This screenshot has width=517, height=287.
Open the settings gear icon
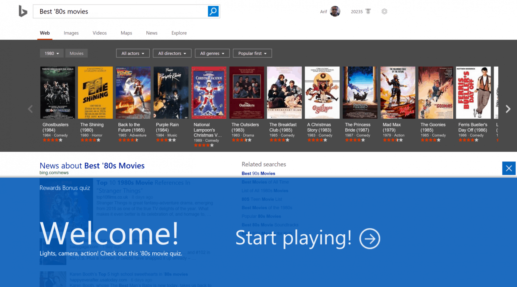[x=384, y=11]
